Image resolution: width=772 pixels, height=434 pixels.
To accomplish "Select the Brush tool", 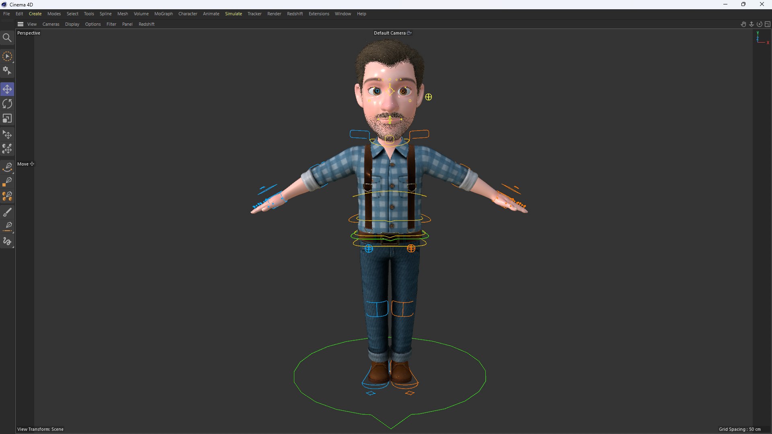I will (7, 212).
